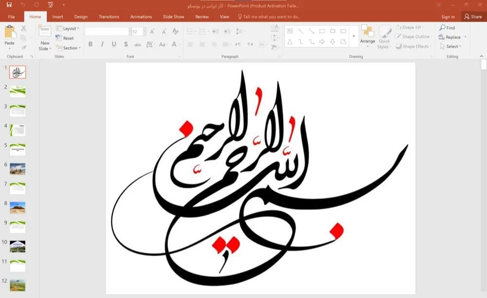Click the Reset slide button
The width and height of the screenshot is (487, 298).
click(x=65, y=38)
